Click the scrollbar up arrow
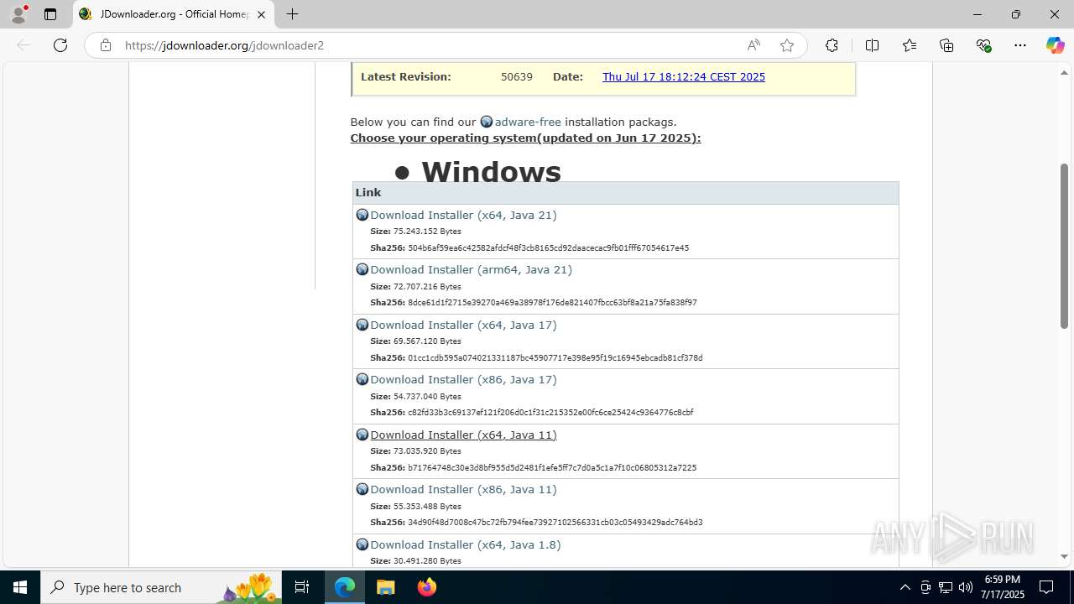The width and height of the screenshot is (1074, 604). 1064,72
